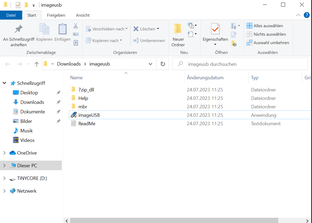Switch to the Ansicht ribbon tab
The width and height of the screenshot is (312, 223).
point(82,15)
